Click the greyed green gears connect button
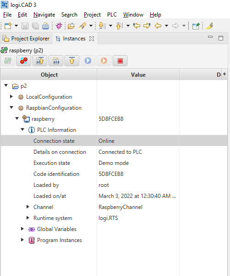The width and height of the screenshot is (230, 276). [x=8, y=61]
